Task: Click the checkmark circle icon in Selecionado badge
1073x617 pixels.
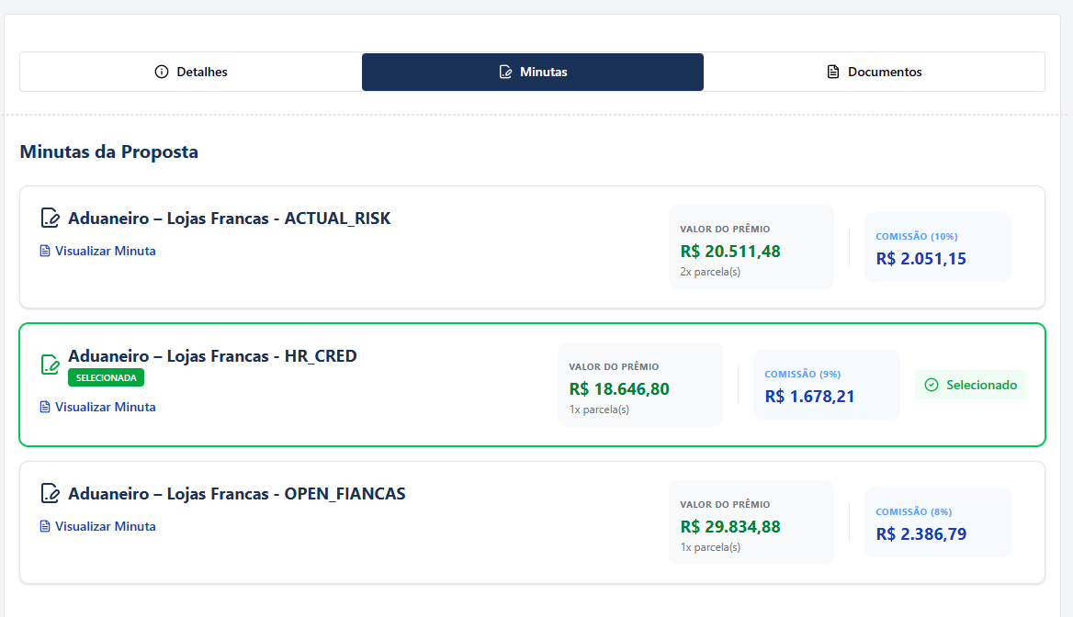Action: (x=932, y=385)
